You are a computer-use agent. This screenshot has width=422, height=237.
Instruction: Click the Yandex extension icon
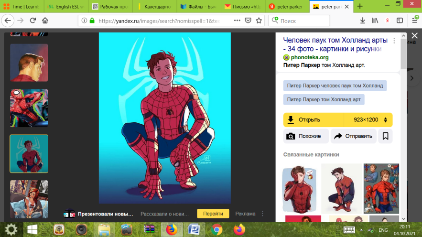click(x=387, y=21)
